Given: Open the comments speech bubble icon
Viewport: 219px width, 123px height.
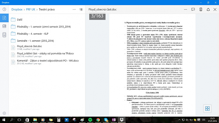Looking at the screenshot, I should (x=193, y=10).
